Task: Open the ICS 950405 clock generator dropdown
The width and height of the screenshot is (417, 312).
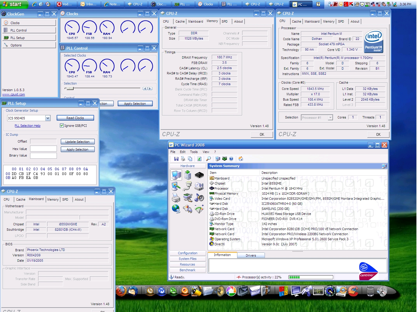Action: (x=48, y=118)
